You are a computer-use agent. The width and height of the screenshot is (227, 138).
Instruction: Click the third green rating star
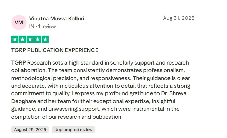point(30,39)
